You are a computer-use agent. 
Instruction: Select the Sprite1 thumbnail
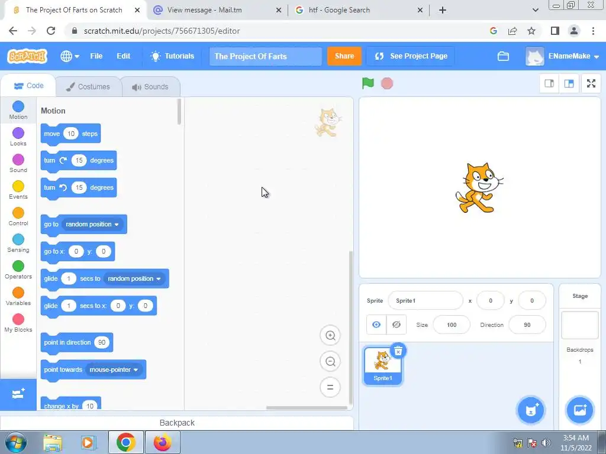pyautogui.click(x=383, y=367)
